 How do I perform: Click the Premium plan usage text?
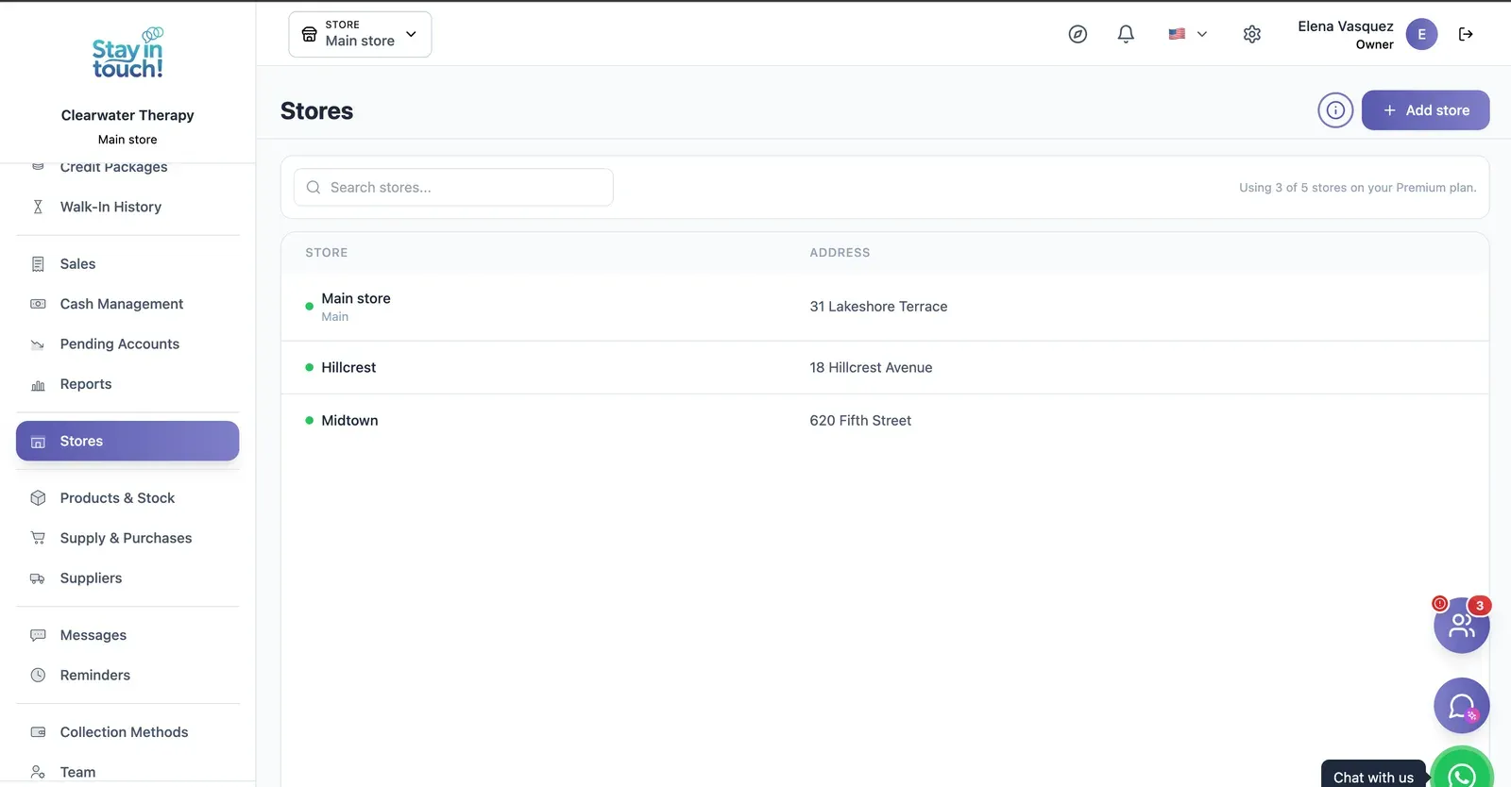pyautogui.click(x=1358, y=188)
